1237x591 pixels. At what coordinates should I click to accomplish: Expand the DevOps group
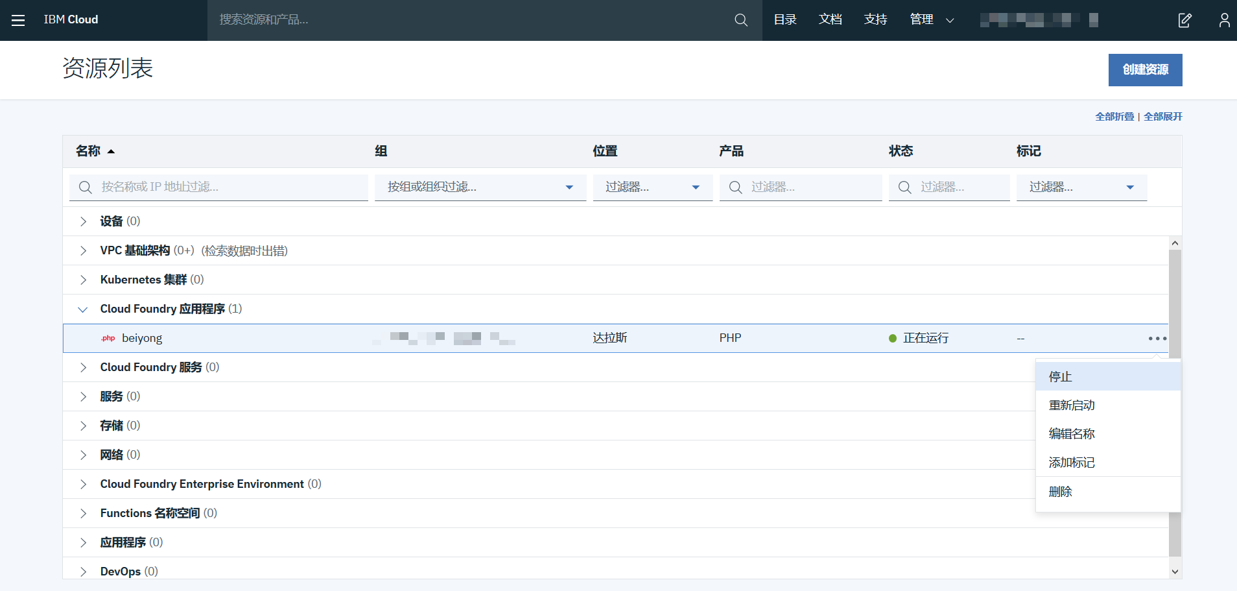point(83,572)
